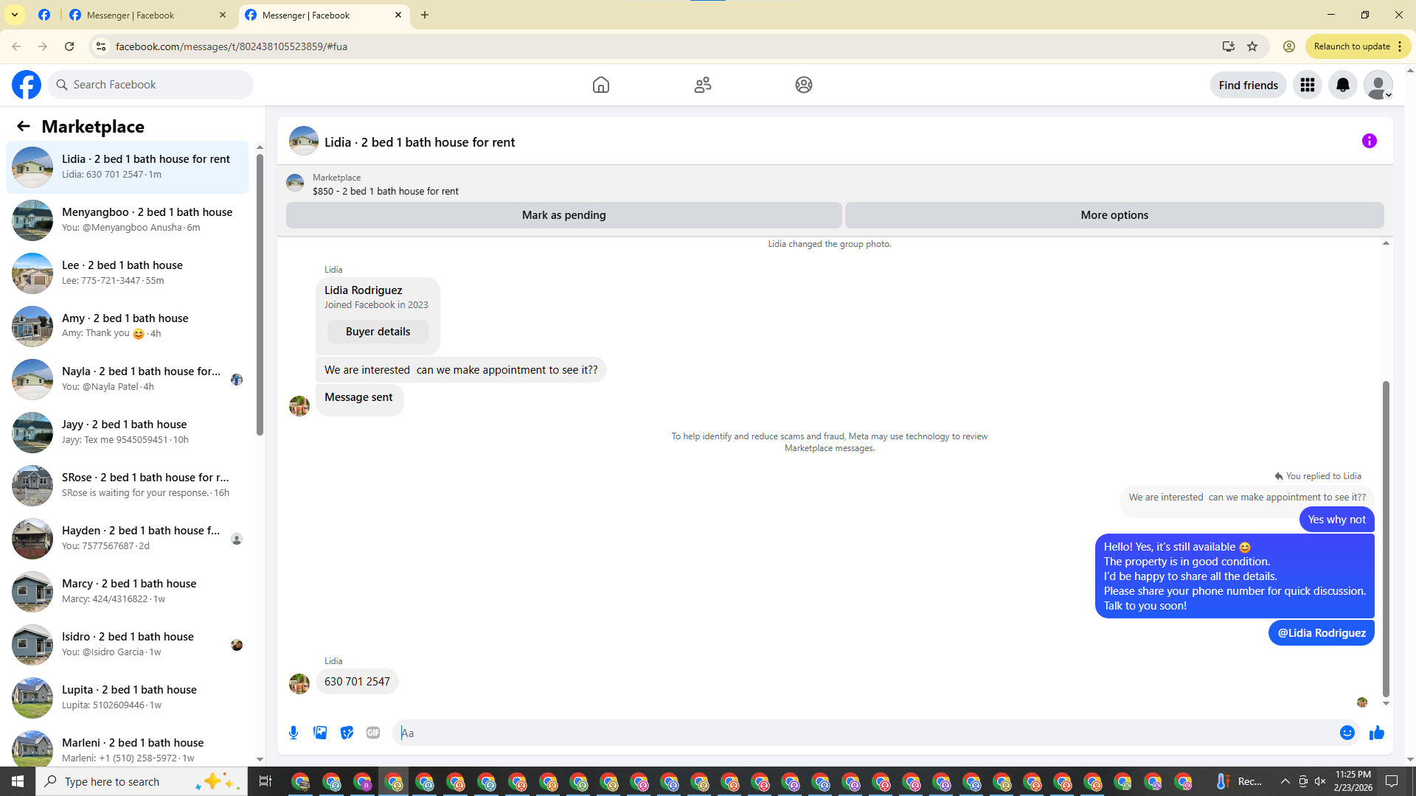Send a thumbs-up like

coord(1376,733)
